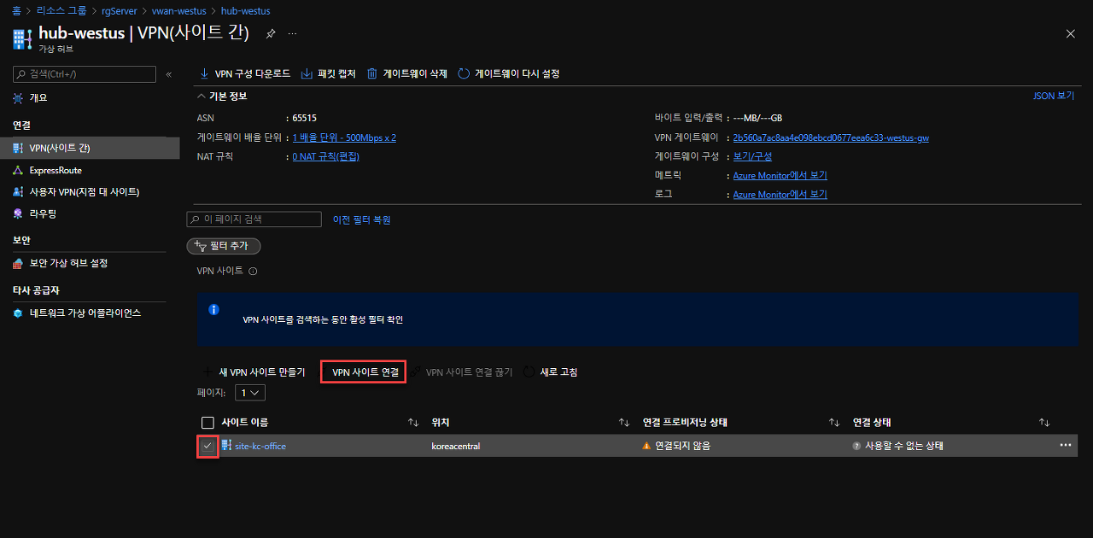Click the filter icon on 필터 추가
Image resolution: width=1093 pixels, height=538 pixels.
[200, 246]
